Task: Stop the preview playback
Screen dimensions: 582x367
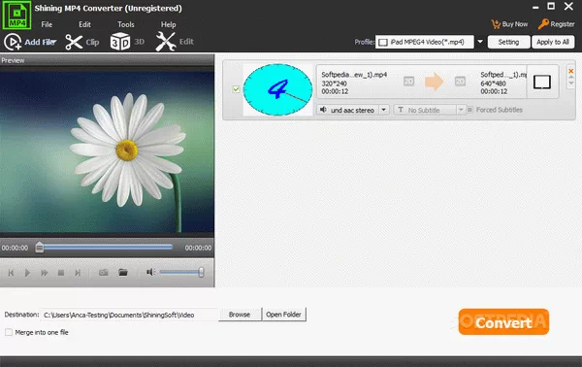Action: 61,273
